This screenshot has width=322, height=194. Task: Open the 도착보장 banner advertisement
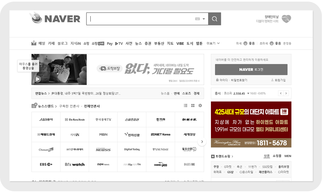click(145, 69)
